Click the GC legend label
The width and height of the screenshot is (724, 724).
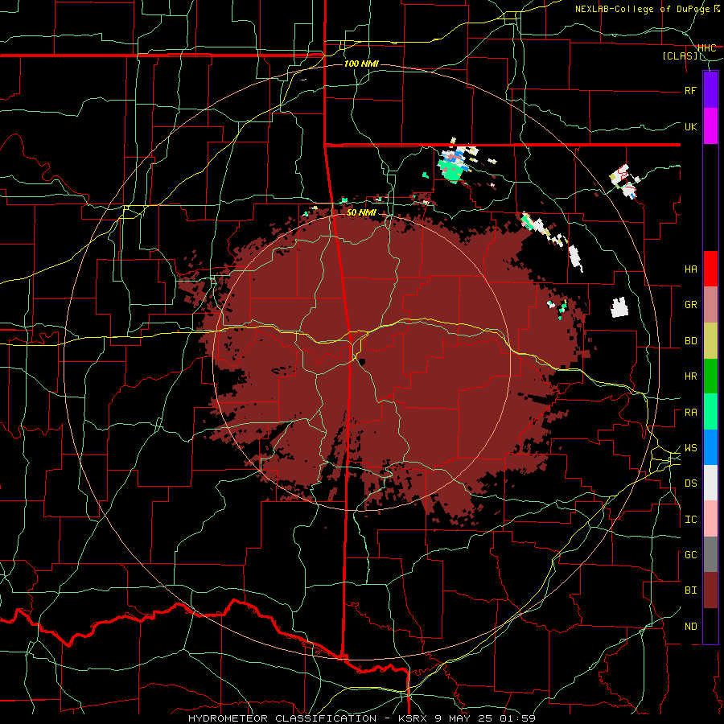[691, 555]
